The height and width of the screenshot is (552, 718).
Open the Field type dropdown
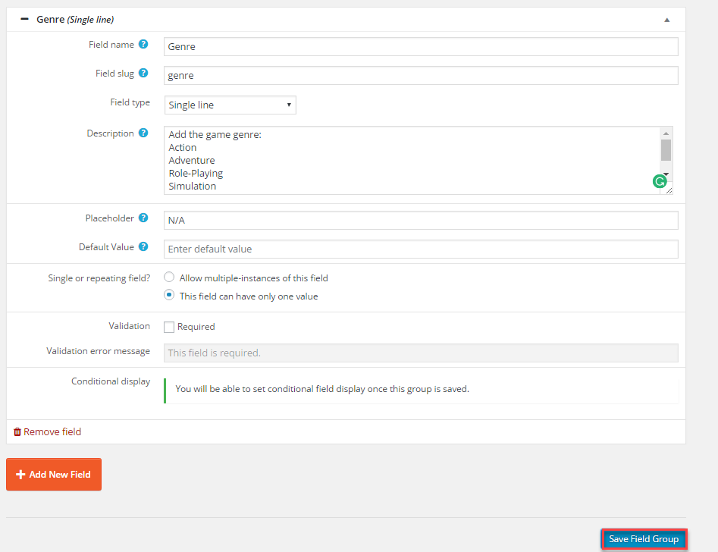(x=230, y=105)
